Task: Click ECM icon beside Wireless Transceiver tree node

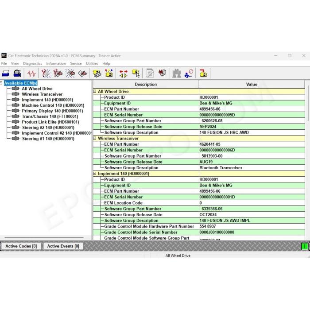Action: click(15, 94)
